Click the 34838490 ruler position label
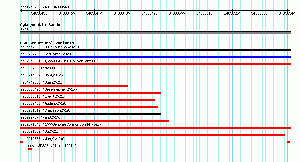Screen dimensions: 300x162 pos(149,13)
